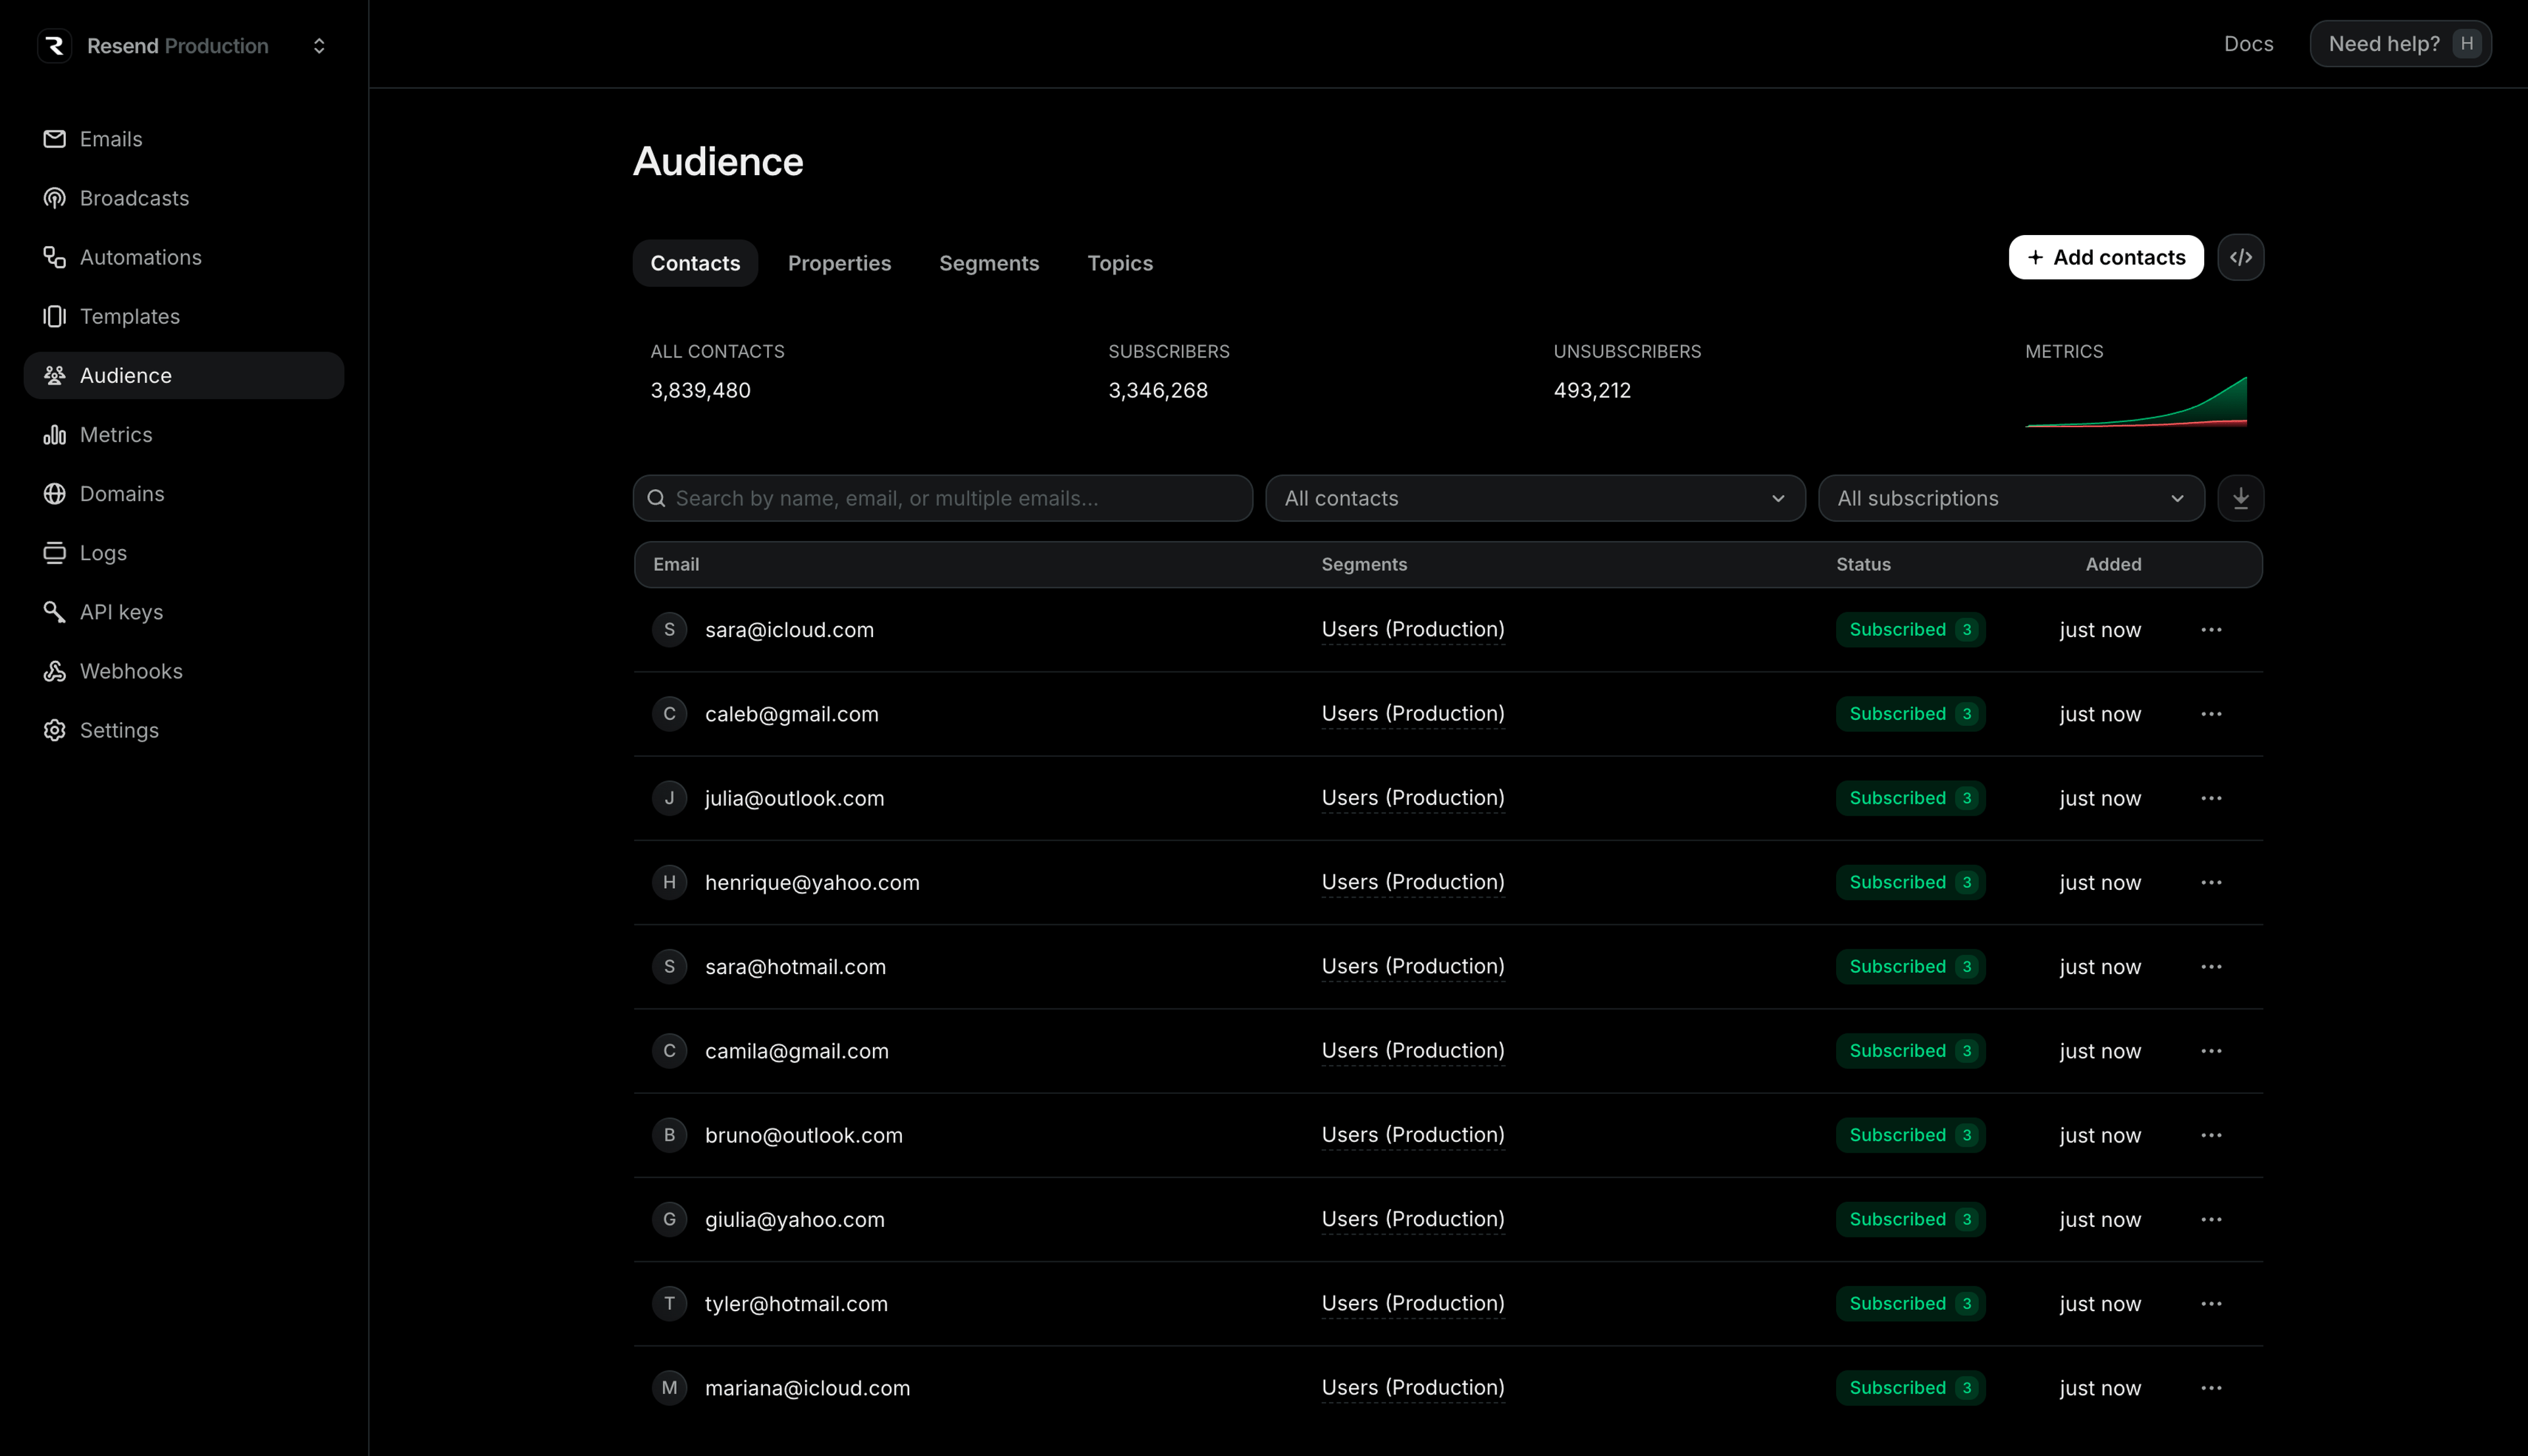This screenshot has height=1456, width=2528.
Task: Click the export download icon button
Action: pos(2241,498)
